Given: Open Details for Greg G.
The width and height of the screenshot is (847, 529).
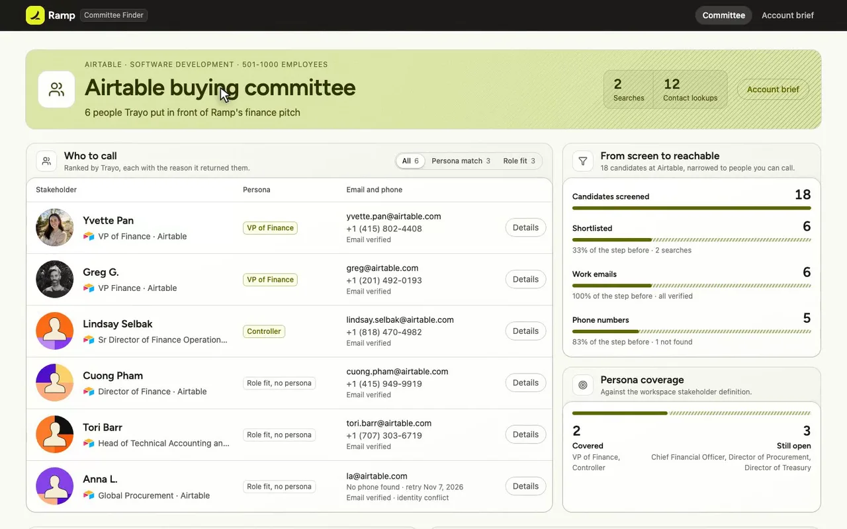Looking at the screenshot, I should (x=525, y=279).
